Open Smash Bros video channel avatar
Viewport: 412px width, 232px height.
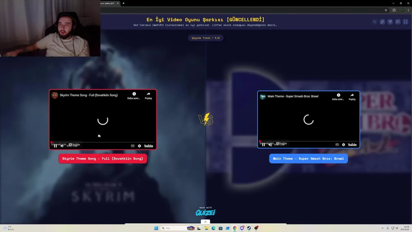tap(263, 96)
